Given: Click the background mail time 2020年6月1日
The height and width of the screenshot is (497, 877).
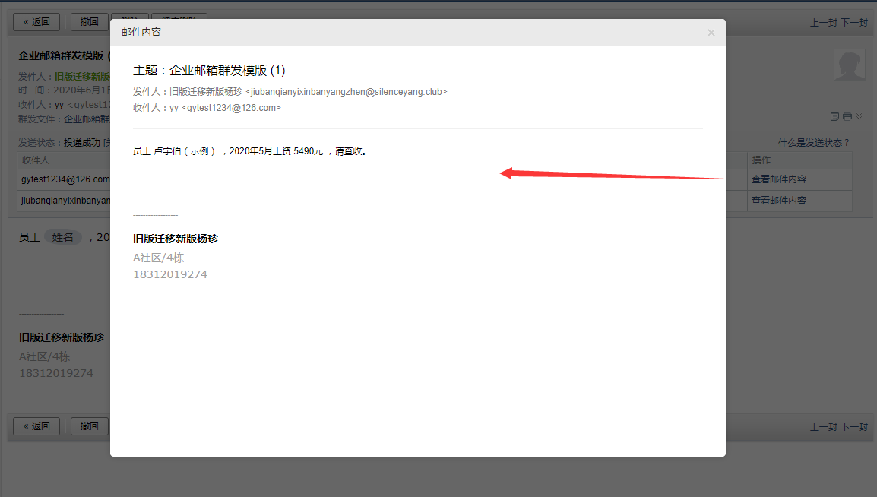Looking at the screenshot, I should point(81,90).
